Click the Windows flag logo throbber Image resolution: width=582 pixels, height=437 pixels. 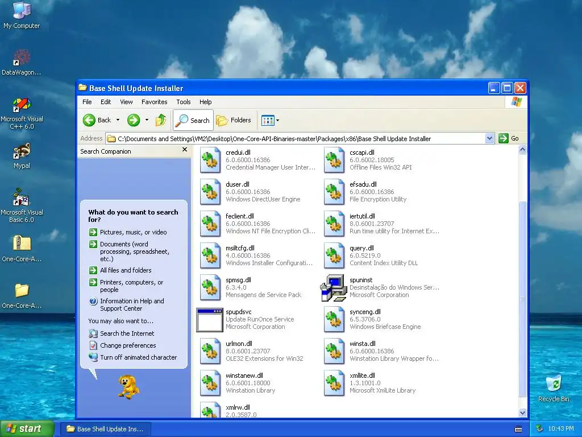tap(516, 102)
